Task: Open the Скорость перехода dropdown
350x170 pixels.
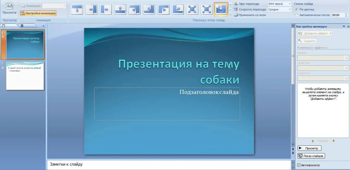Action: tap(290, 10)
